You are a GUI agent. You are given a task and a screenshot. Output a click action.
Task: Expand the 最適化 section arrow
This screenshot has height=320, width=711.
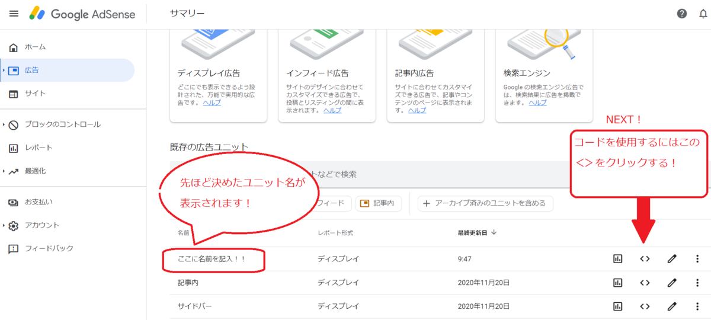click(x=4, y=171)
